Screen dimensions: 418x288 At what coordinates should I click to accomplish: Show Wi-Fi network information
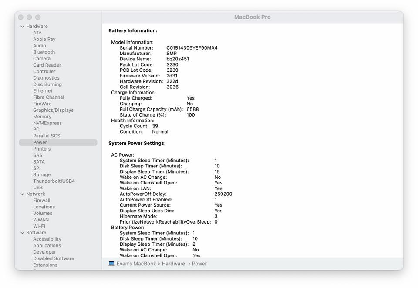pyautogui.click(x=39, y=226)
